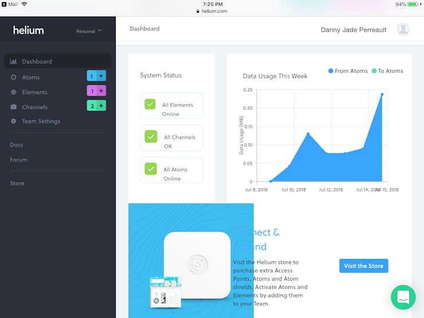Open Danny Jade Perreault account menu
This screenshot has width=424, height=318.
354,30
